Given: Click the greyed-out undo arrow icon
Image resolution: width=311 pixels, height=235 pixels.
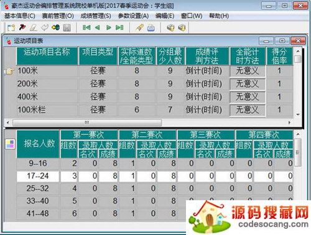Looking at the screenshot, I should click(x=45, y=27).
